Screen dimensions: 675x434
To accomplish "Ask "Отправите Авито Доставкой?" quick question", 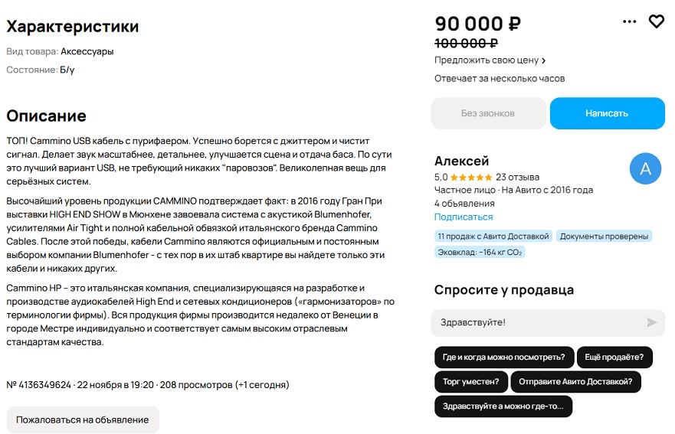I will pos(575,381).
